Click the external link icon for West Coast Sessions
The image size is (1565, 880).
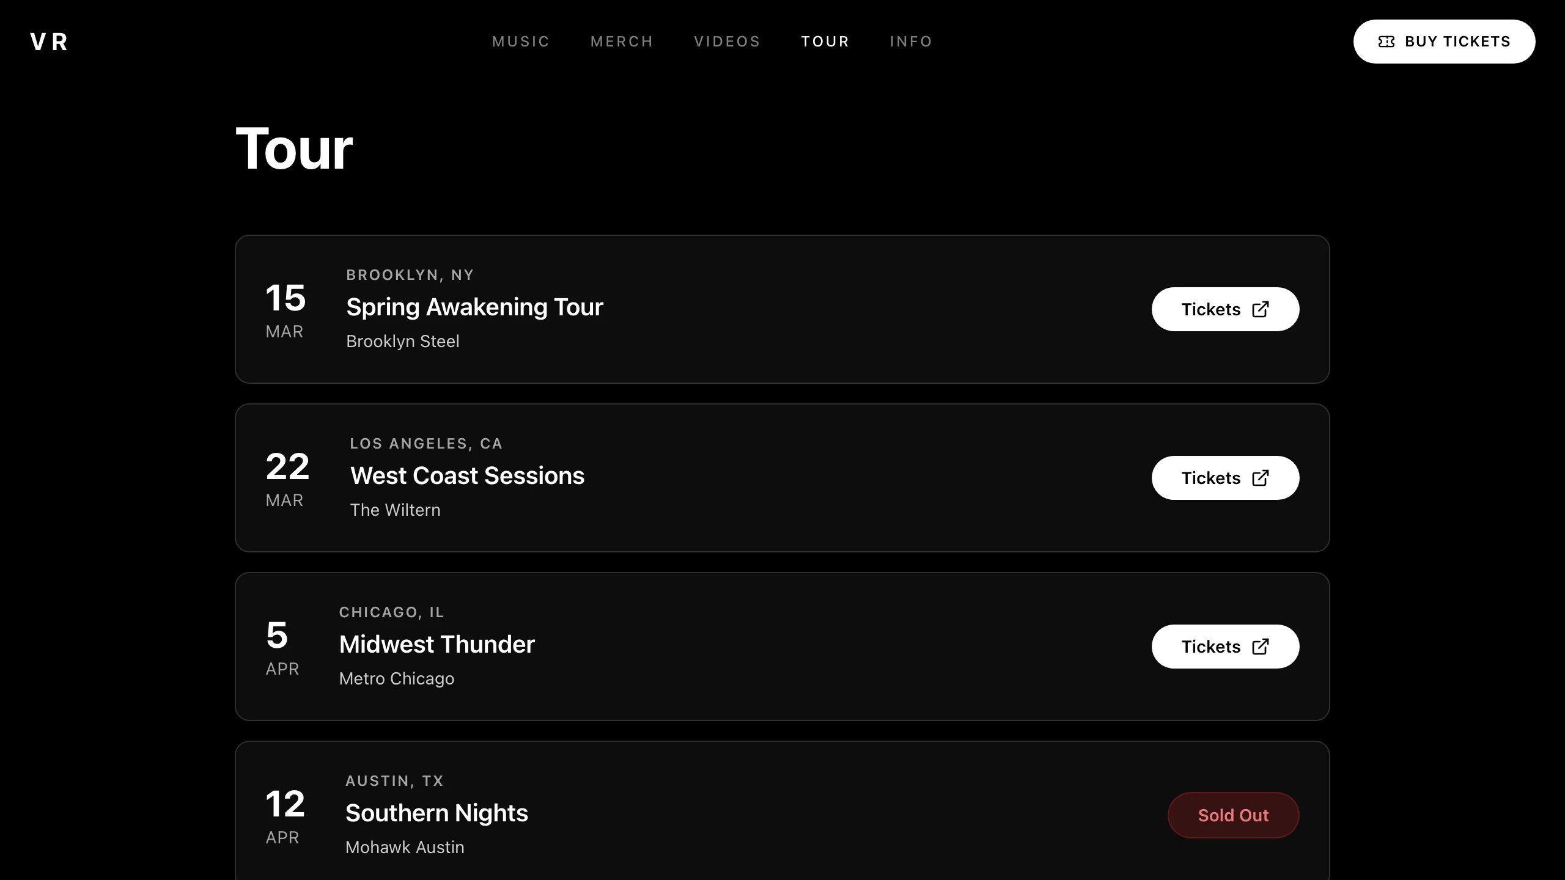[x=1261, y=478]
